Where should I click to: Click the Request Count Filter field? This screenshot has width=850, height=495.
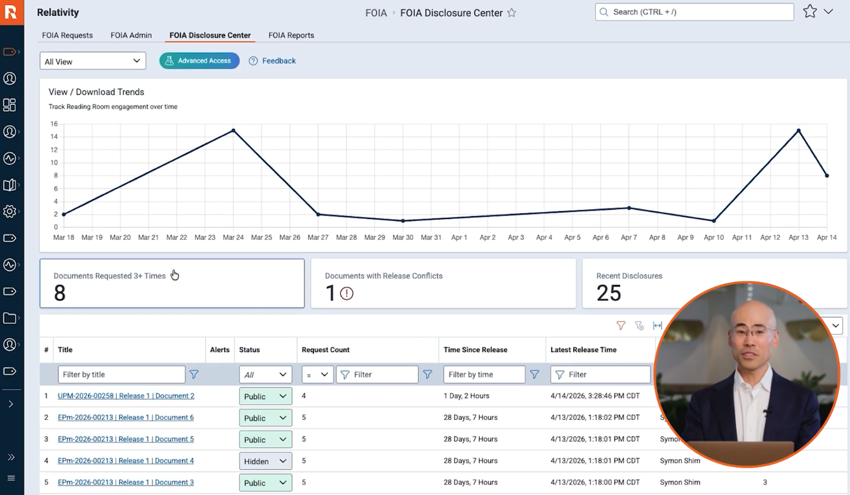pos(377,374)
